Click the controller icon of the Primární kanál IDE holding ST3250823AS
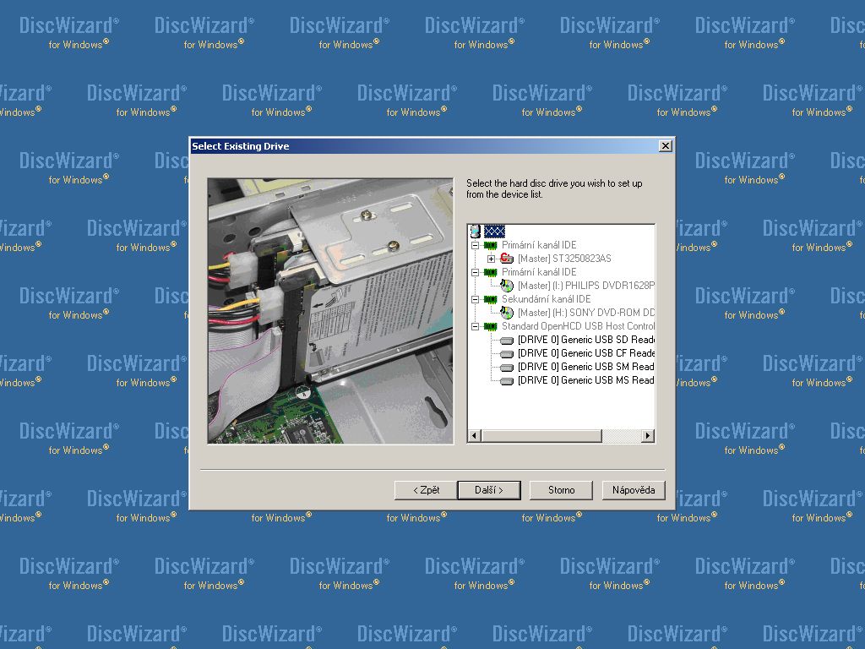Viewport: 865px width, 649px height. (491, 245)
